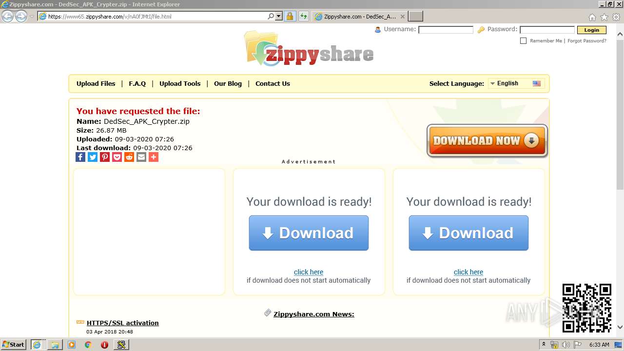
Task: Click into the Username field
Action: click(446, 30)
